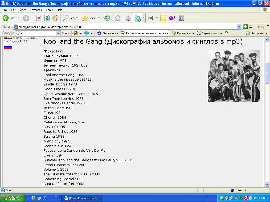Click the page scrollbar up arrow
The width and height of the screenshot is (270, 202).
[267, 40]
